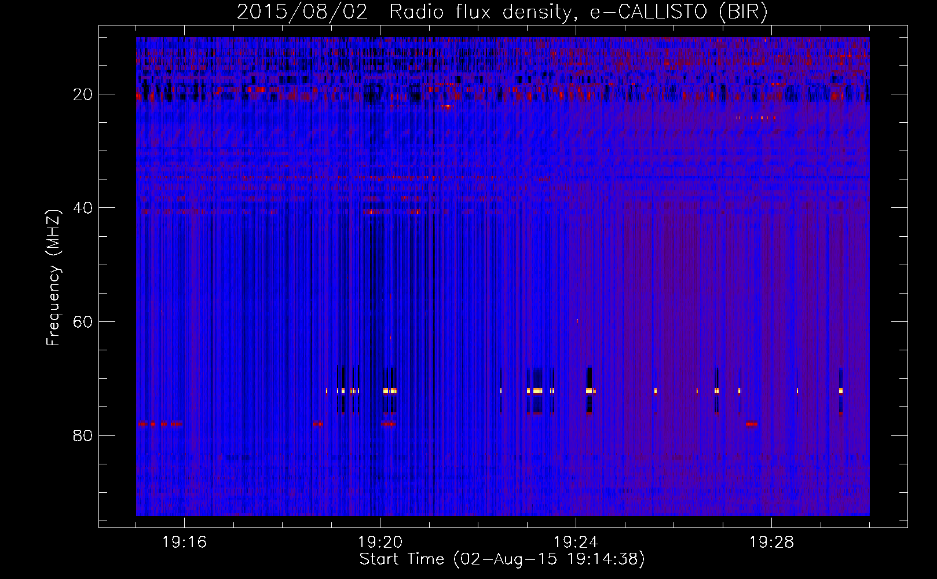Click the 40 MHz frequency tick label
This screenshot has width=937, height=579.
click(x=83, y=208)
